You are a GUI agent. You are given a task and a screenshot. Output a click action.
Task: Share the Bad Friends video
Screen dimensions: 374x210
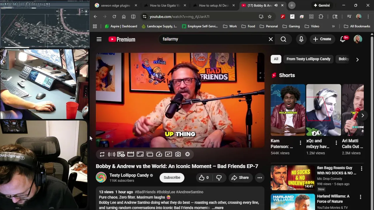point(240,178)
